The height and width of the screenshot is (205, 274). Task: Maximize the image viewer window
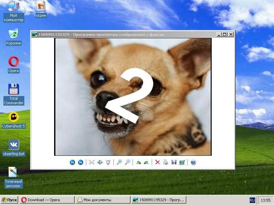(224, 35)
